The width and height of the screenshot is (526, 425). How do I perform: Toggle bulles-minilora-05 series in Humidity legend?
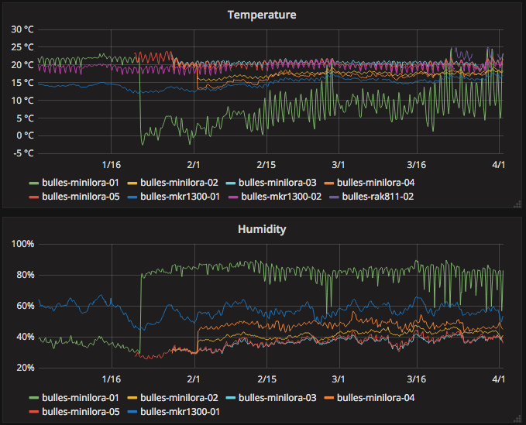pyautogui.click(x=81, y=412)
